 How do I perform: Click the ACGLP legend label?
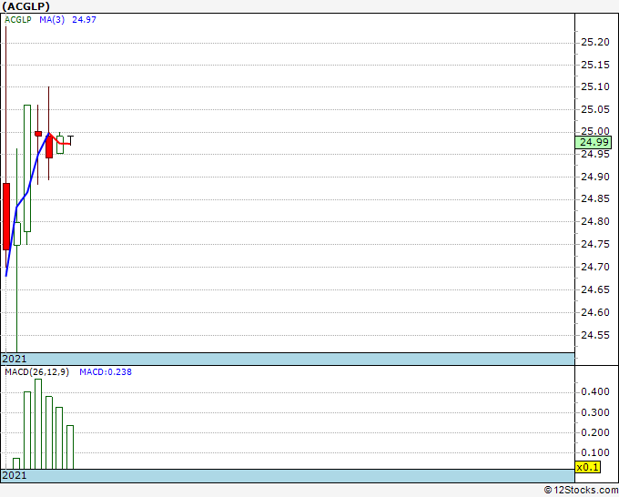pos(18,20)
